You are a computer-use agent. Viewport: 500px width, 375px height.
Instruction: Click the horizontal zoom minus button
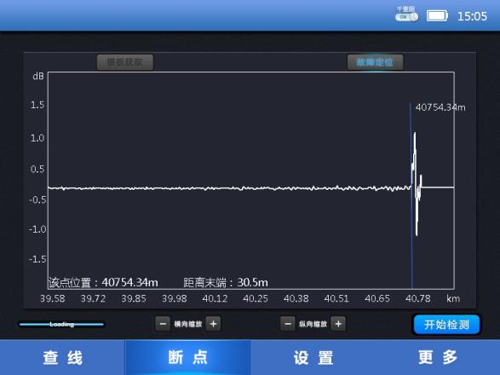[163, 324]
